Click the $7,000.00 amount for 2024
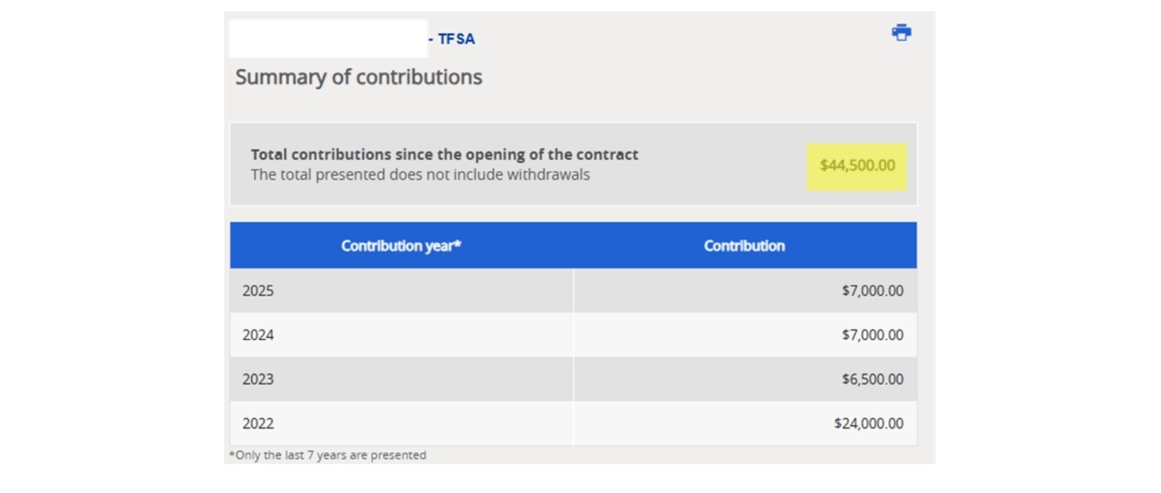Viewport: 1161px width, 493px height. tap(873, 335)
